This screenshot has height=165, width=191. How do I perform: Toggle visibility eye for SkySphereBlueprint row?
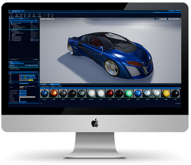point(10,40)
